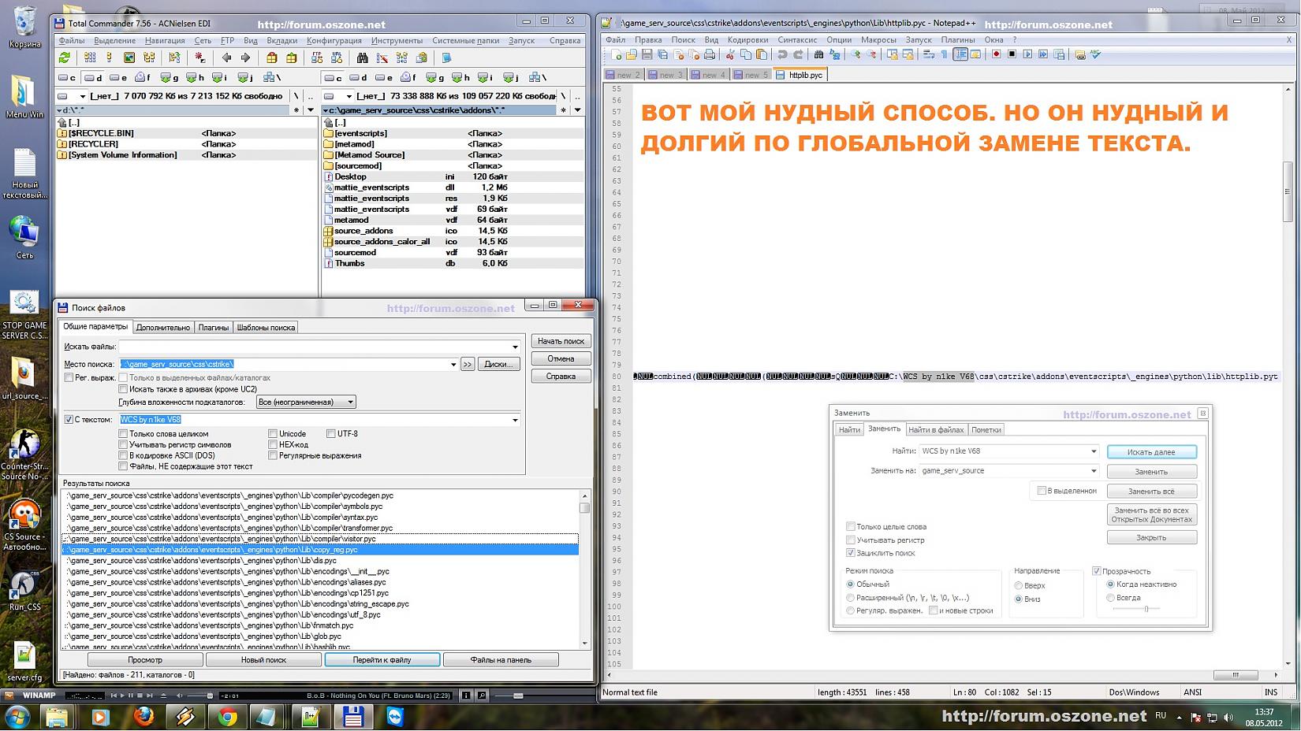This screenshot has width=1301, height=731.
Task: Uncheck the 'С текстом' checkbox
Action: (x=69, y=420)
